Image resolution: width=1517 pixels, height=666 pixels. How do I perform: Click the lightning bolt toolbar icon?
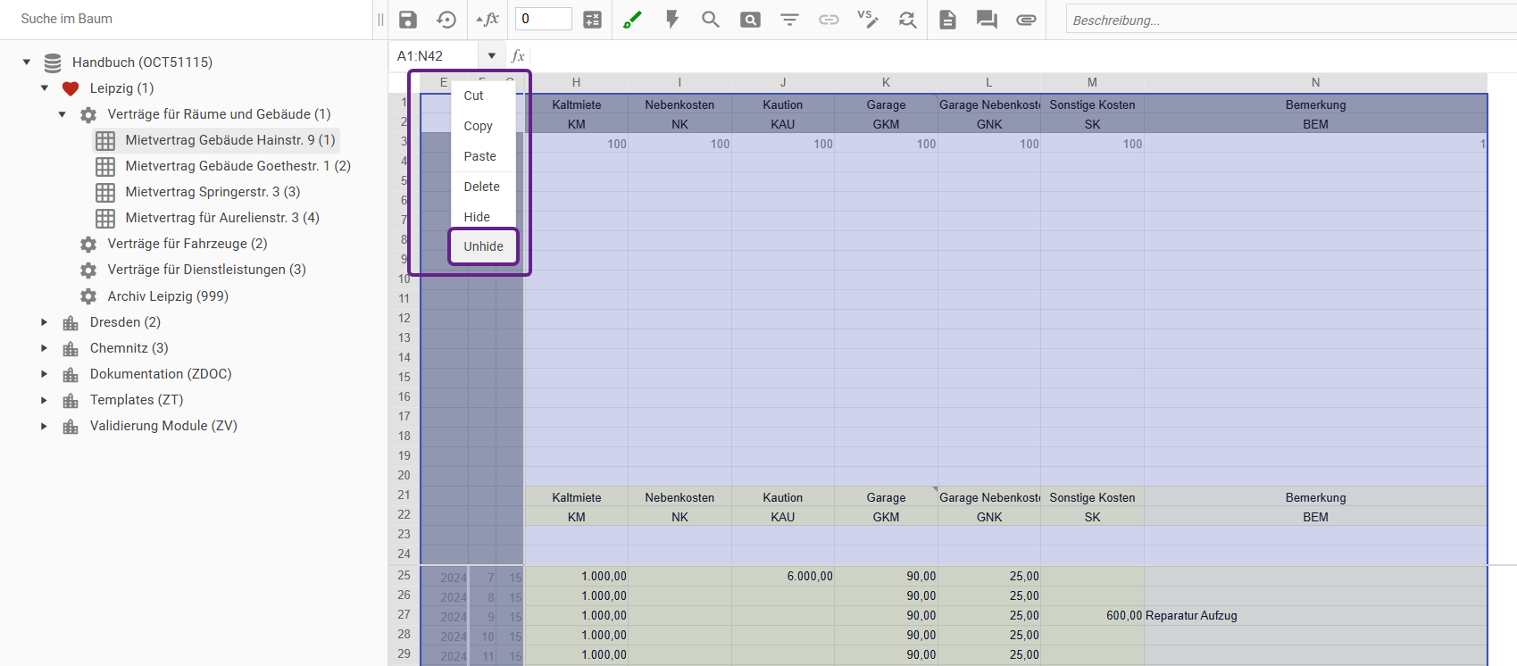672,20
